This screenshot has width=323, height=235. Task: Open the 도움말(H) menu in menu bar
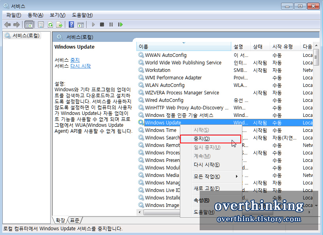click(x=82, y=15)
